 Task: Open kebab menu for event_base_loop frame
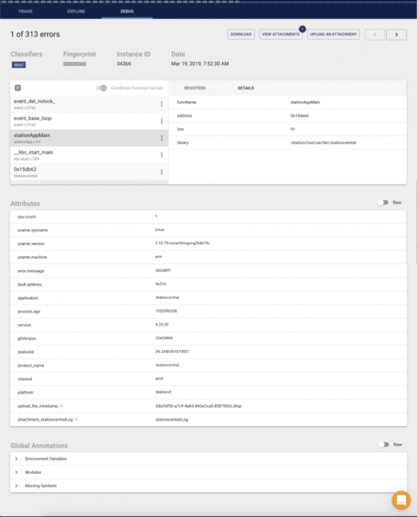coord(162,121)
